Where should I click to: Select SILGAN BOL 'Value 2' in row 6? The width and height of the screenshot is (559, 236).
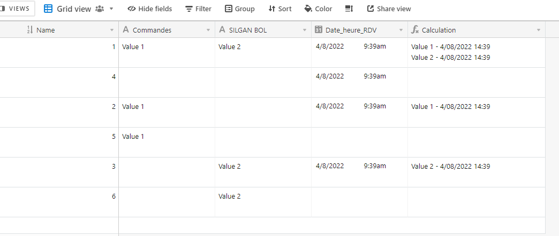click(263, 202)
